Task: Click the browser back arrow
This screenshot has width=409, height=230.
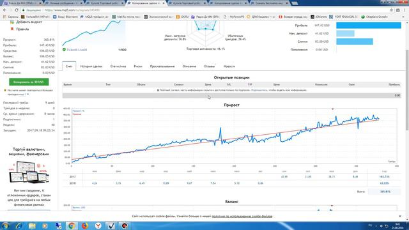Action: point(4,10)
